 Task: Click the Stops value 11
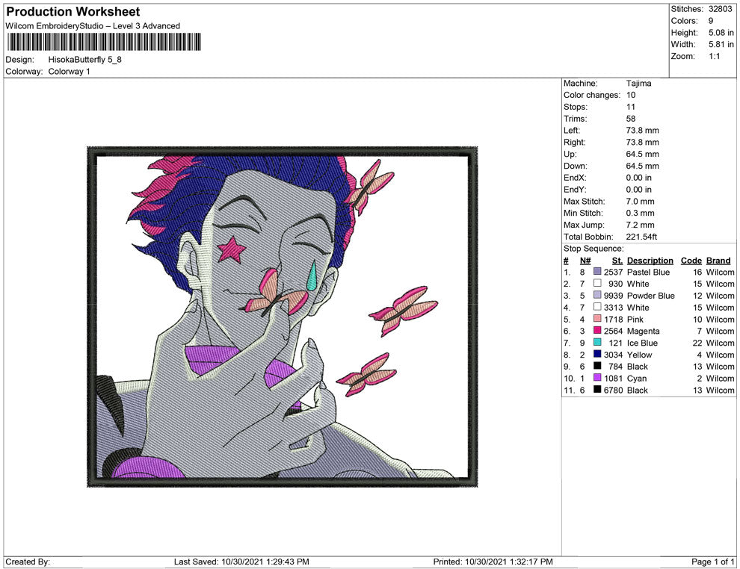pos(631,107)
